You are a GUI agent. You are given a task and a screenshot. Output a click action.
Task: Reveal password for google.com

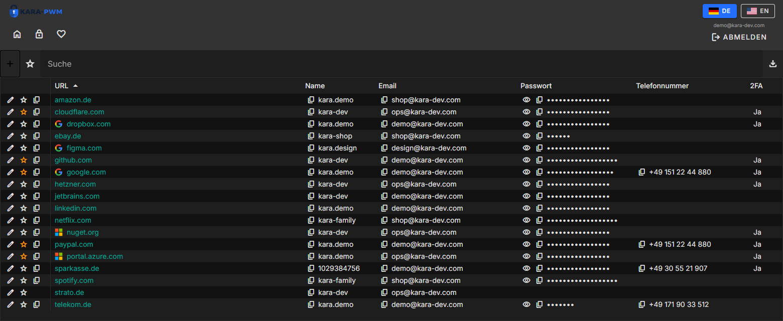point(527,172)
